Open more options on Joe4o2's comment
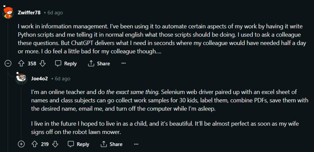Viewport: 314px width, 152px height. pyautogui.click(x=136, y=144)
